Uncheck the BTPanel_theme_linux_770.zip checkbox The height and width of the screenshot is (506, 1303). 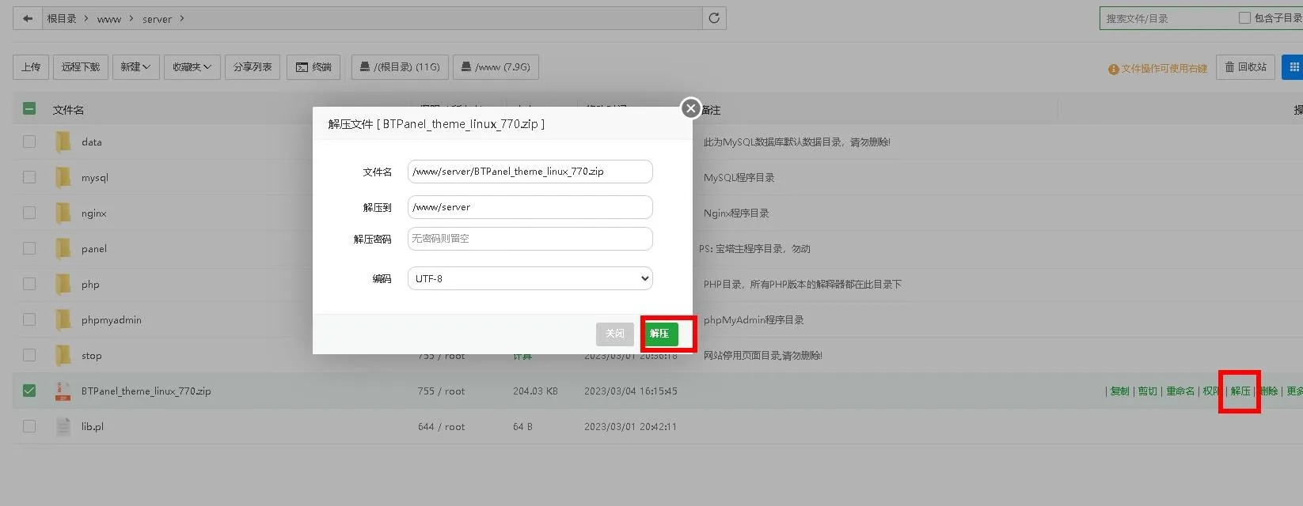click(x=29, y=391)
